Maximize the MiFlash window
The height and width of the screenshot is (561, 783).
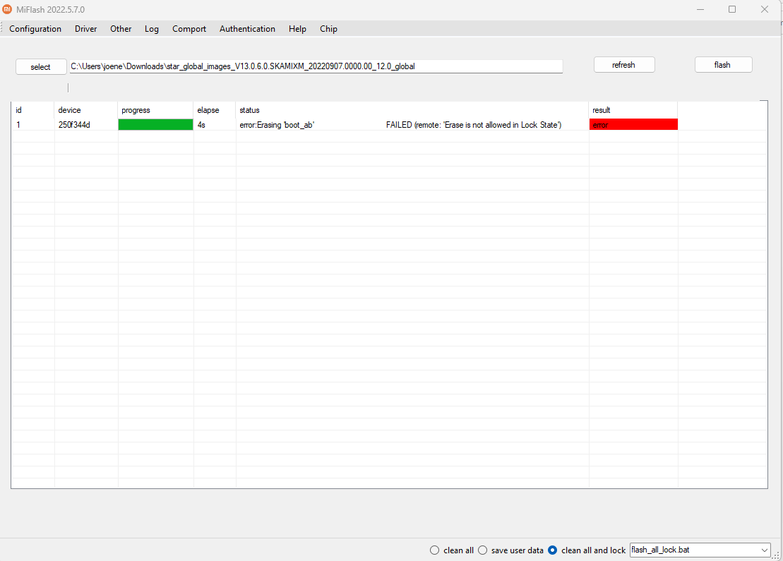(732, 9)
